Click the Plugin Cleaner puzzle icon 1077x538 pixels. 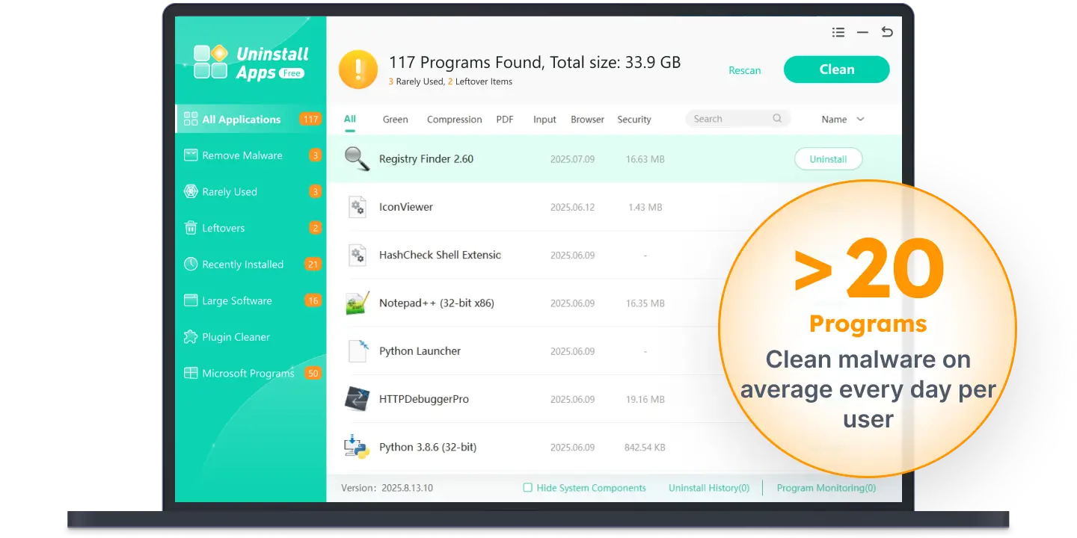click(x=190, y=337)
